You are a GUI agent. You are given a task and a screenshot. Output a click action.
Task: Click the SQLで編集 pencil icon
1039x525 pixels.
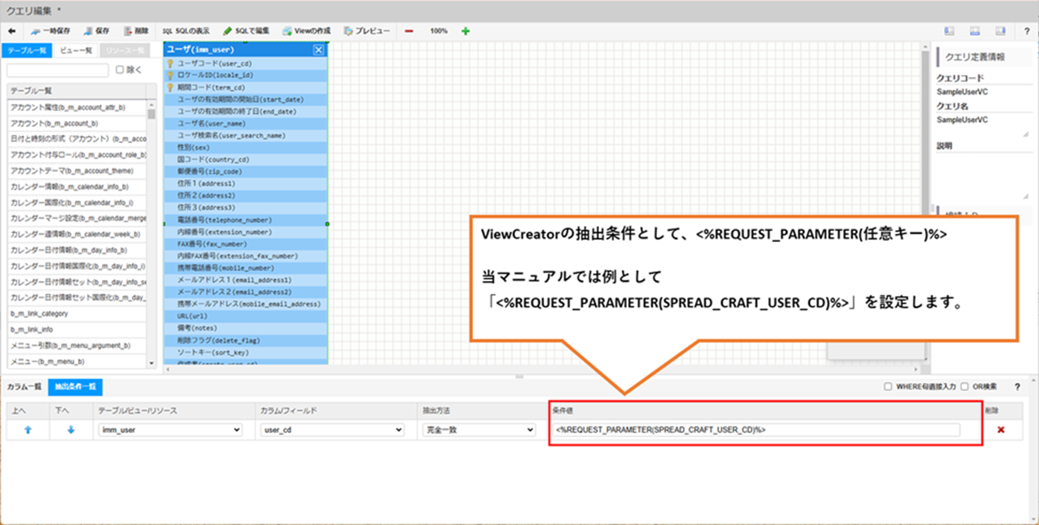coord(228,31)
